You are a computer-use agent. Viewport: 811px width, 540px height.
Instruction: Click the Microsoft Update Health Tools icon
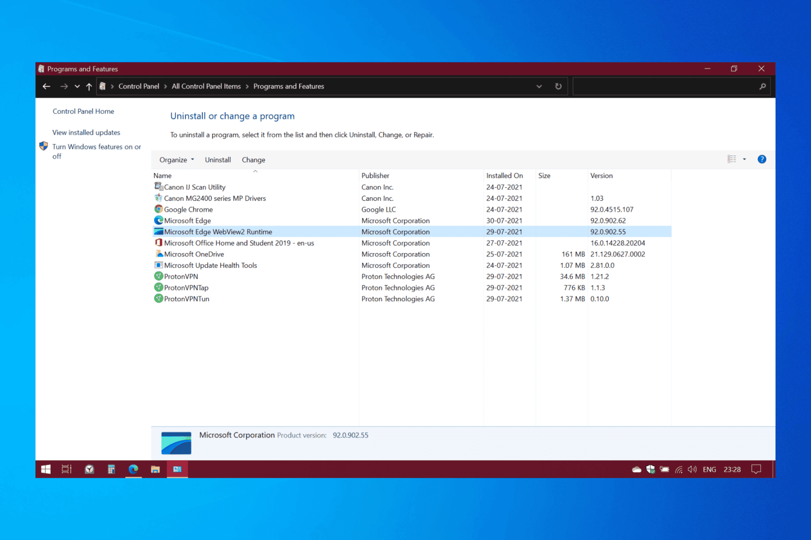tap(158, 265)
